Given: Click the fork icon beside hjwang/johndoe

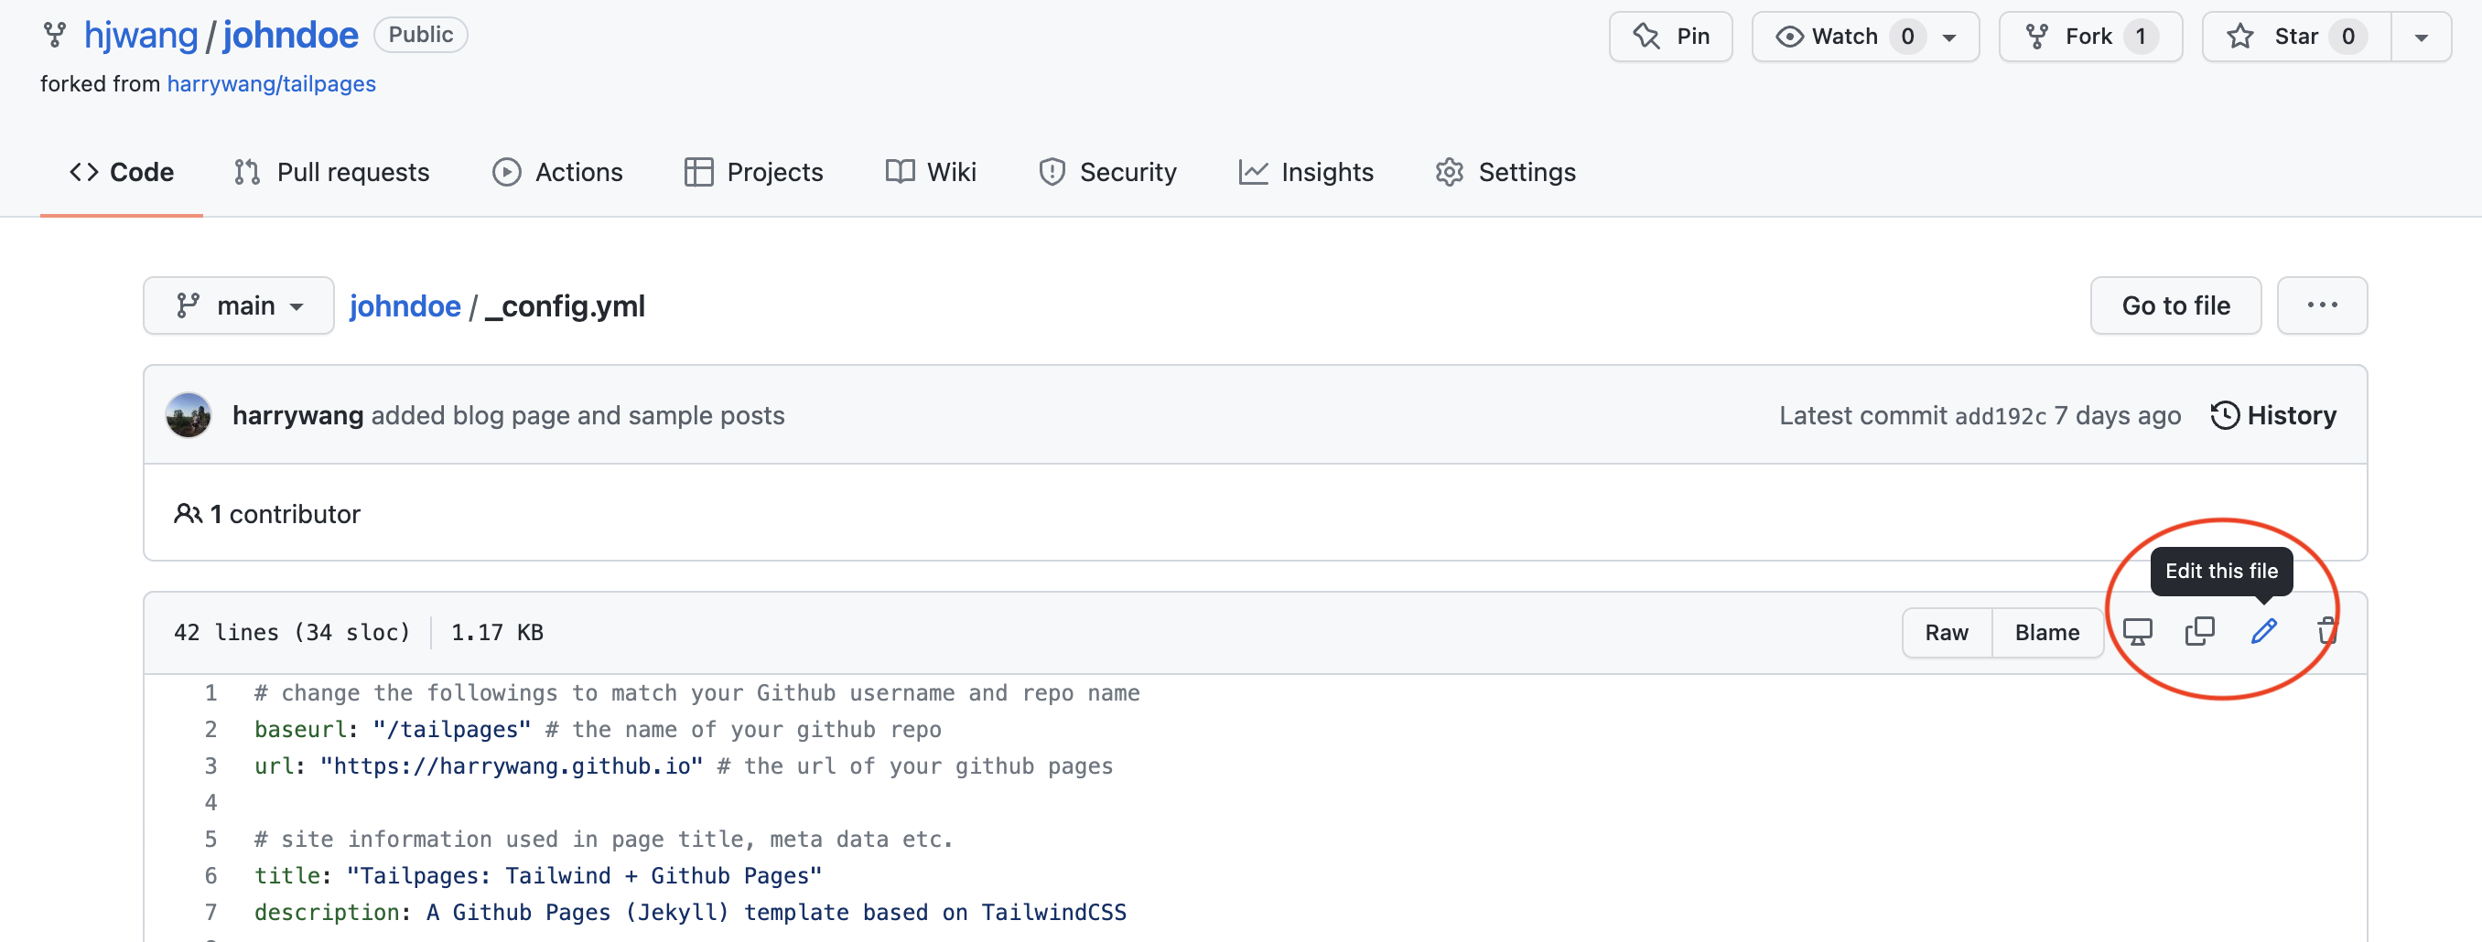Looking at the screenshot, I should [x=55, y=36].
